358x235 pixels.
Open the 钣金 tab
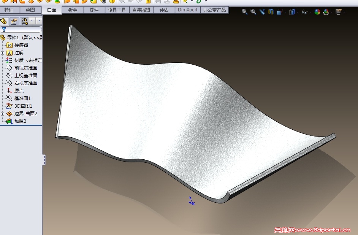pyautogui.click(x=73, y=10)
